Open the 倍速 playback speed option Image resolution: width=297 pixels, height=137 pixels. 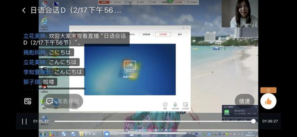(244, 101)
